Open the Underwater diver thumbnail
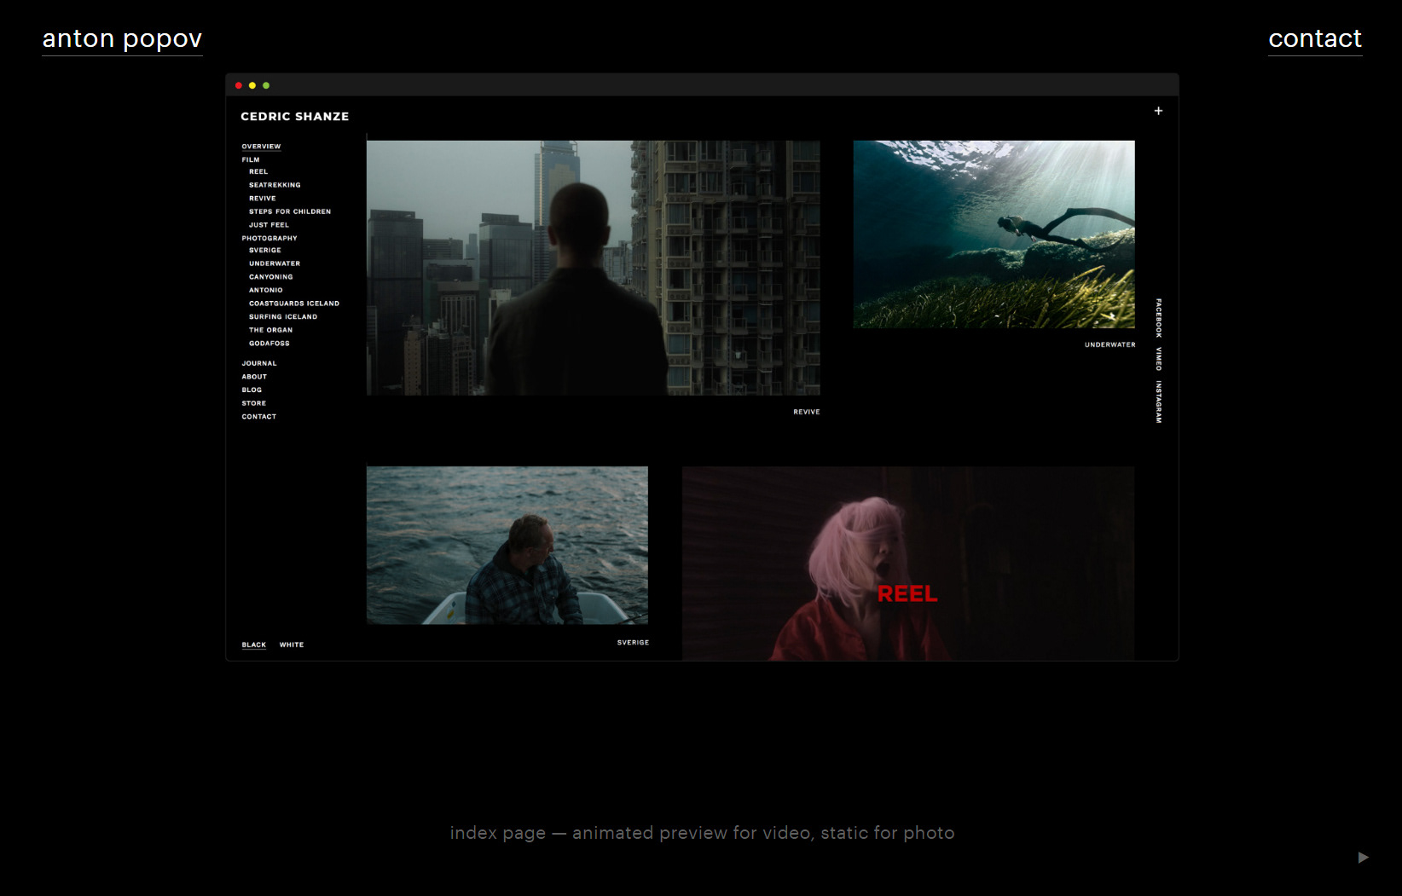 pos(994,234)
